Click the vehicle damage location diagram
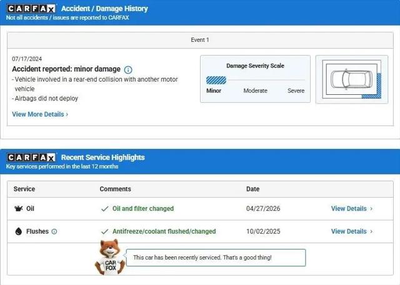 (352, 79)
